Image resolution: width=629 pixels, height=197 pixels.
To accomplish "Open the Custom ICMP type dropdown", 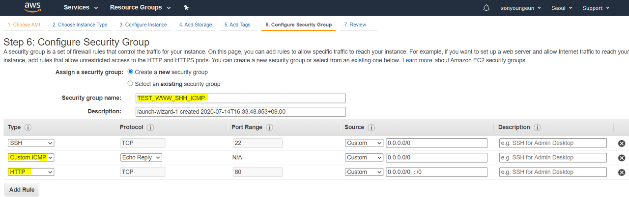I will point(31,157).
